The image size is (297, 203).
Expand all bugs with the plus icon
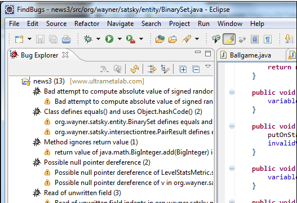183,69
